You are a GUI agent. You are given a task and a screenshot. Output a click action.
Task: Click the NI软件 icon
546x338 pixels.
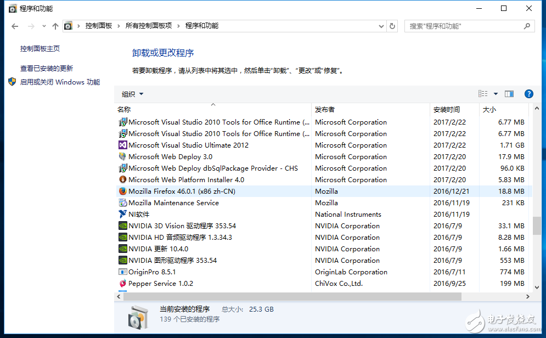tap(122, 214)
